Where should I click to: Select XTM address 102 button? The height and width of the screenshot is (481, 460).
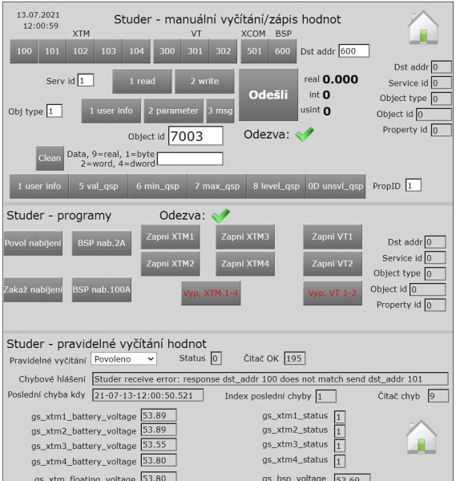(80, 51)
